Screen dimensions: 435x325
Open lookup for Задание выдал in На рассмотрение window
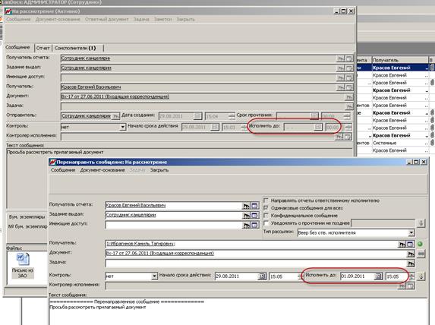pos(341,68)
